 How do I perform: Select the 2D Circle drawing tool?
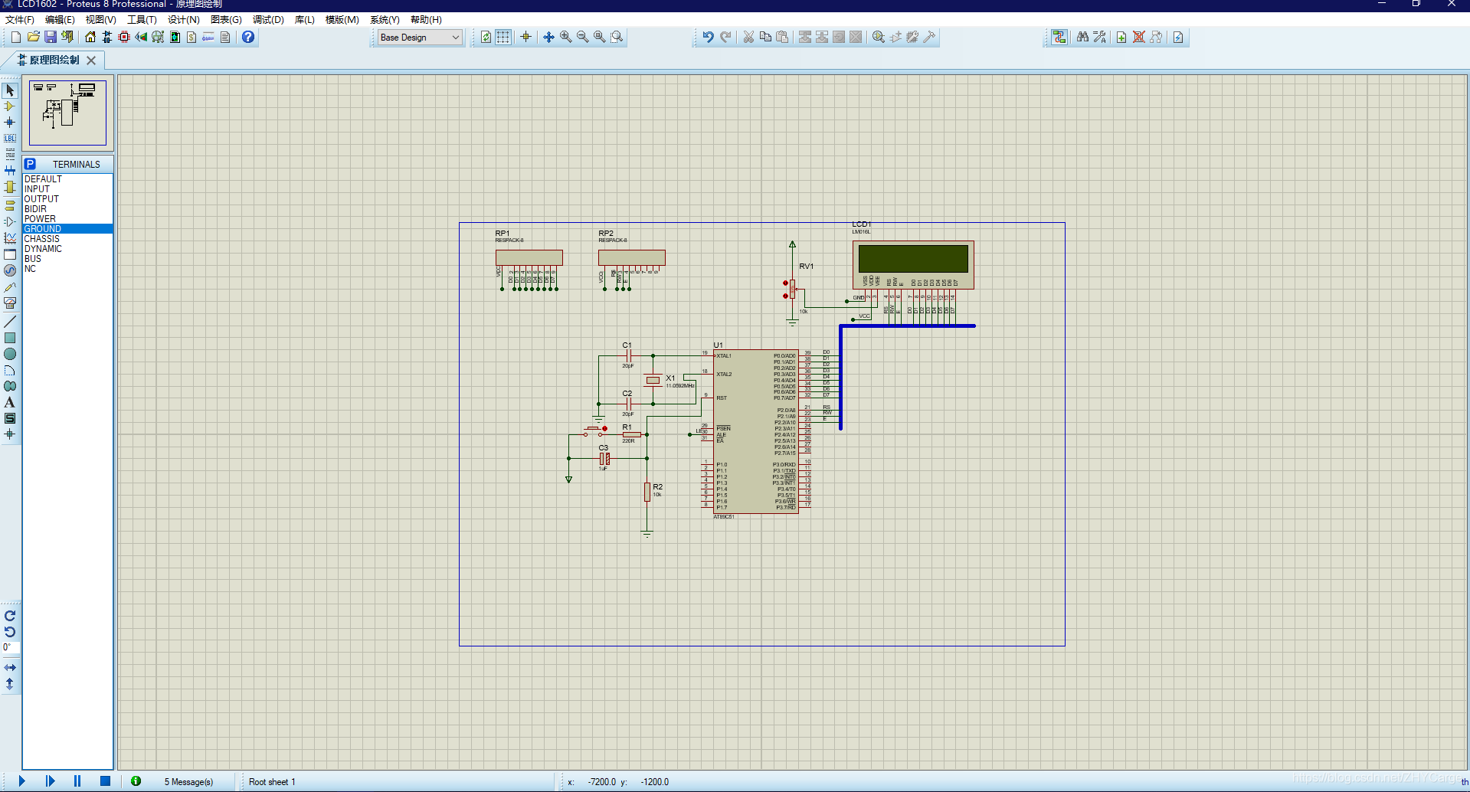pyautogui.click(x=10, y=354)
